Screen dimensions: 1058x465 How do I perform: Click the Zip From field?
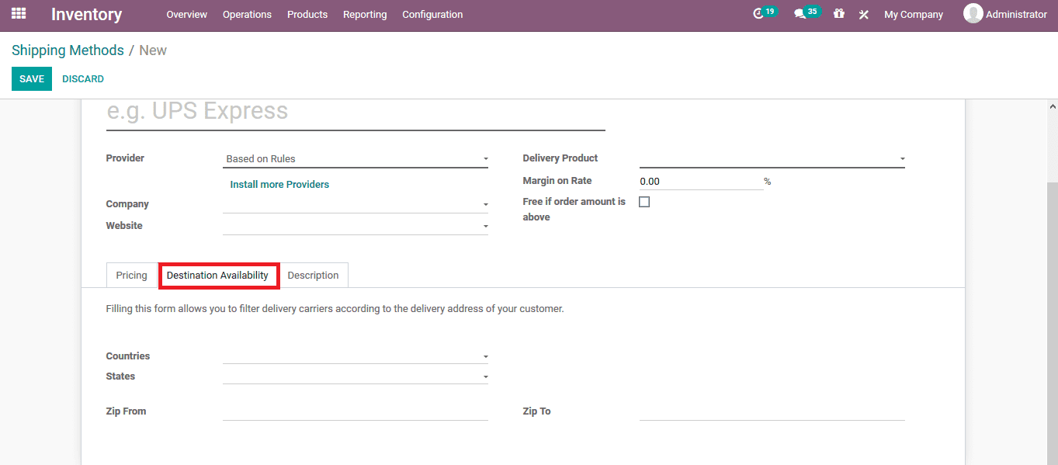(x=356, y=411)
